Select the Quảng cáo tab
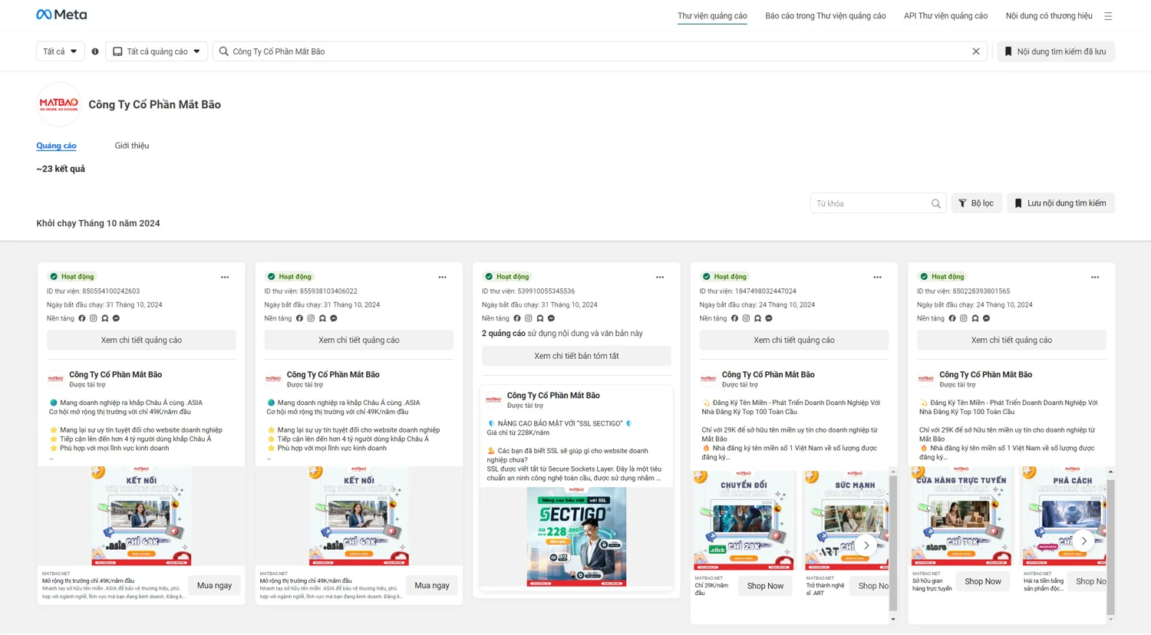Viewport: 1151px width, 635px height. (56, 146)
